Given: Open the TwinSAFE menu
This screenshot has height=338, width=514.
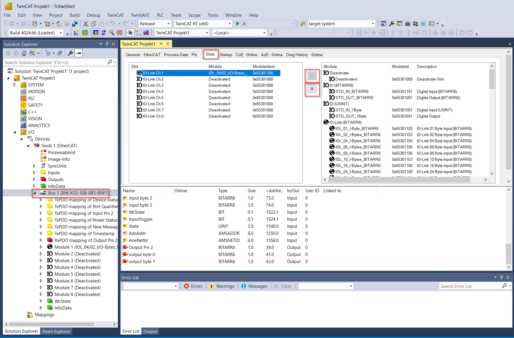Looking at the screenshot, I should 140,15.
